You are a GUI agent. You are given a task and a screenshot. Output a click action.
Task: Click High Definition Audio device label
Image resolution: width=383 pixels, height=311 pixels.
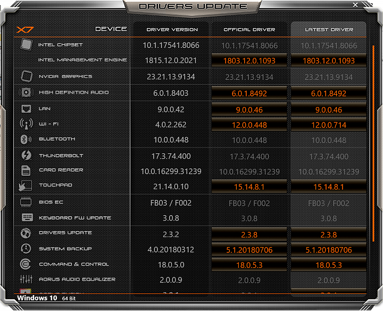(74, 93)
